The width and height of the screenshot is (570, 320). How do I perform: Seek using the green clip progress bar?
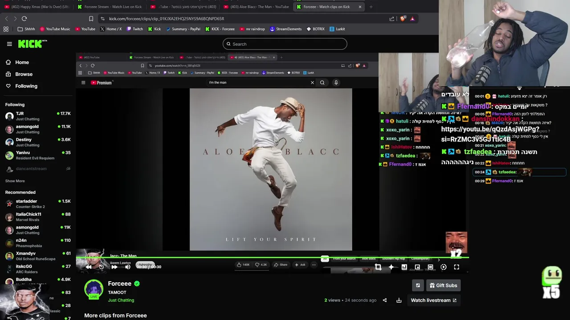(272, 257)
